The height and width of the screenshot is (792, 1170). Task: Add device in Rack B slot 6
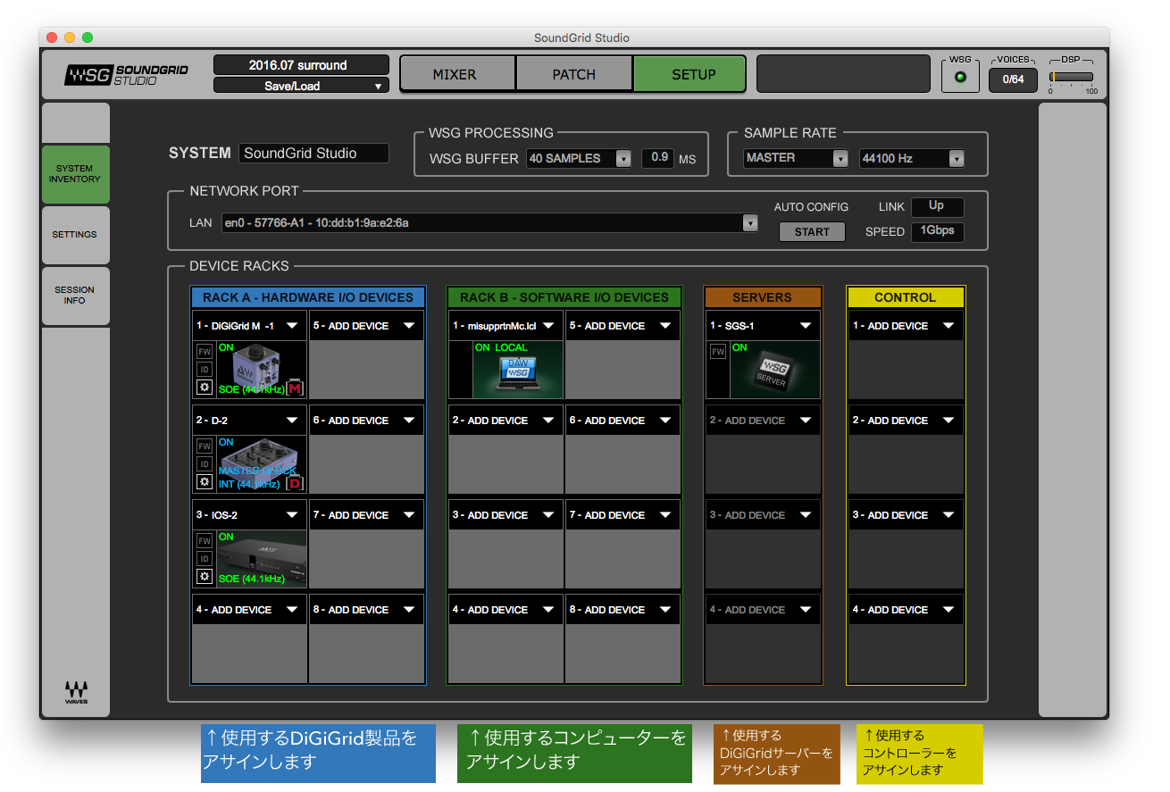(623, 421)
